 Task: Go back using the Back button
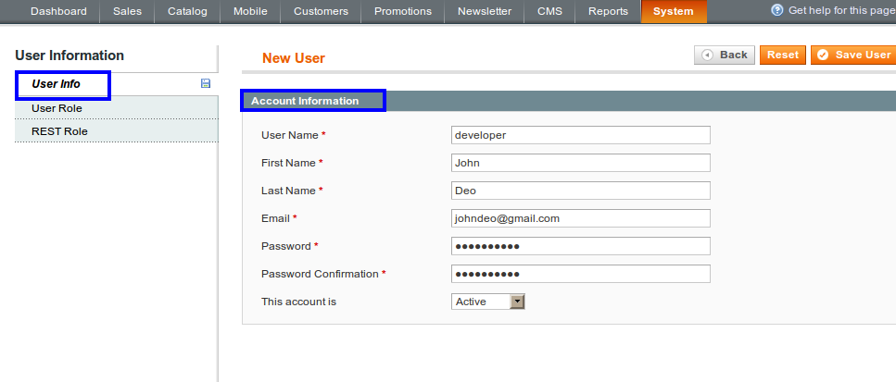tap(725, 55)
